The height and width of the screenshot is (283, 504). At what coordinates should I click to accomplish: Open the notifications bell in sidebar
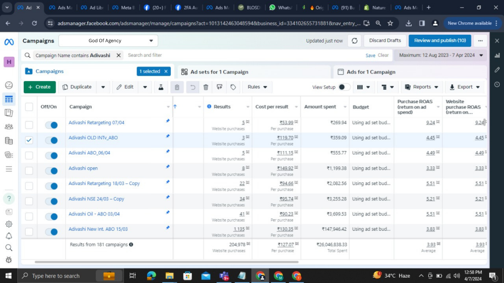click(x=9, y=236)
